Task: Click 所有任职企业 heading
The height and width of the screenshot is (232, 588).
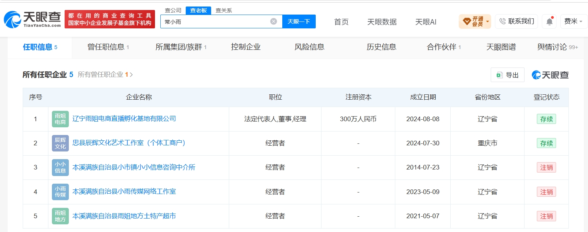Action: pyautogui.click(x=45, y=75)
